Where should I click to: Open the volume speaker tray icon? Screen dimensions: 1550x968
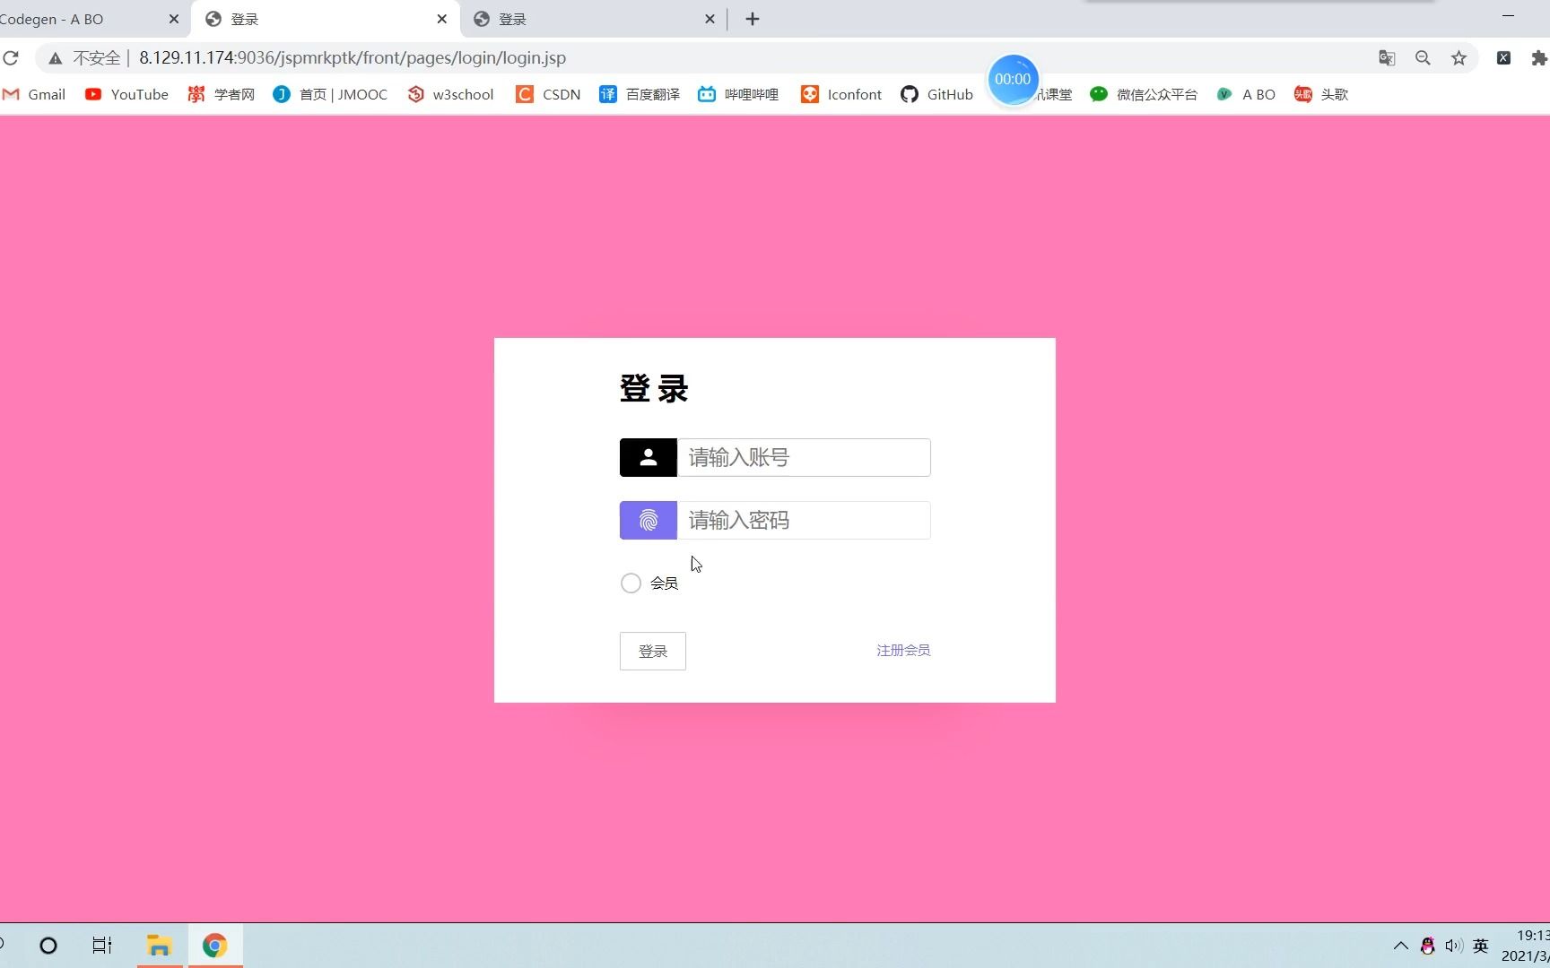coord(1453,946)
